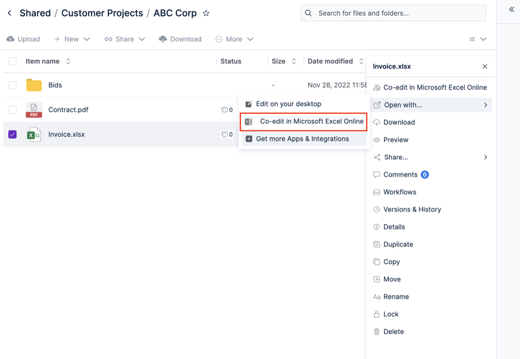Focus the Search for files and folders field
Viewport: 520px width, 359px height.
pos(394,13)
